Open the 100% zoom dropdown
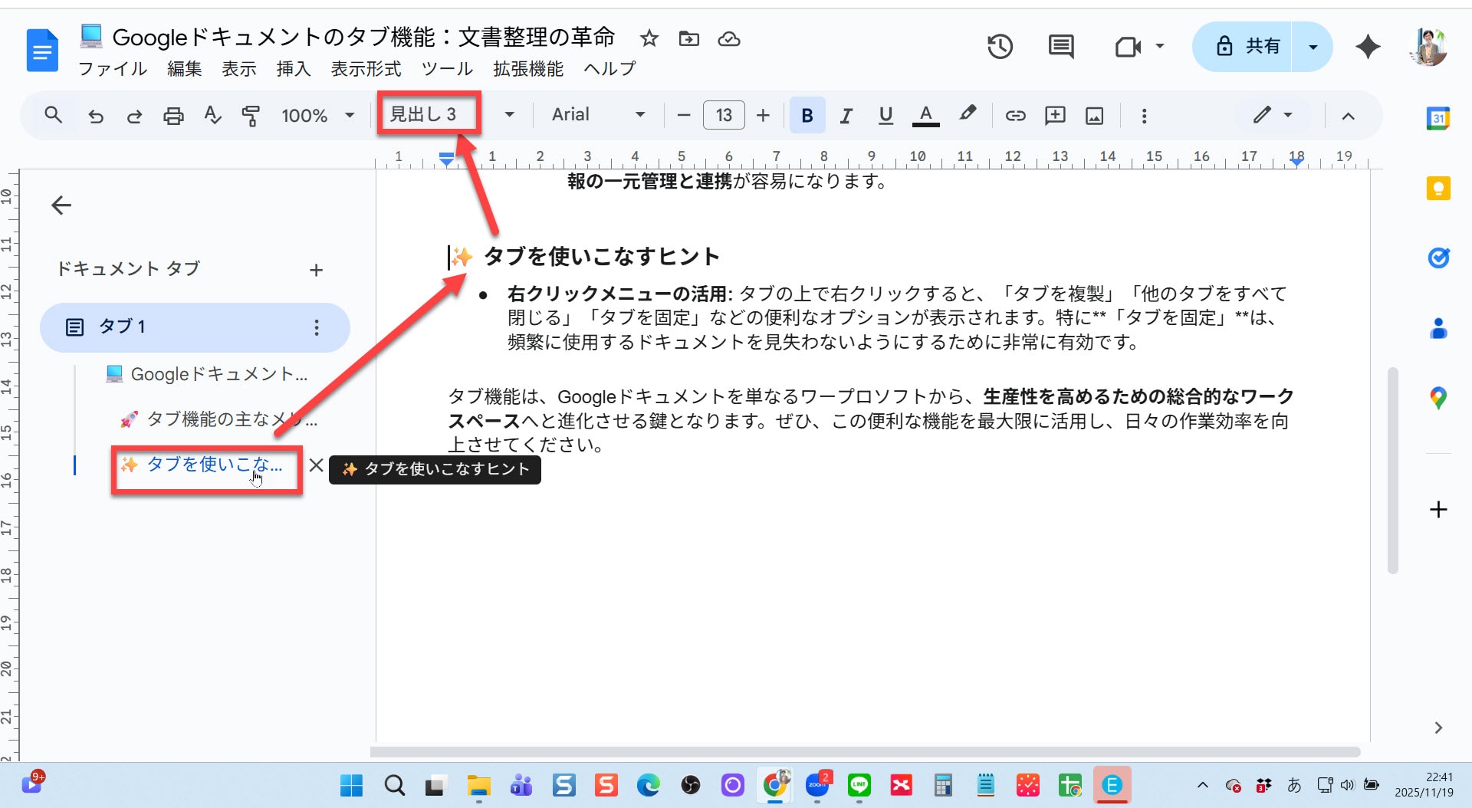The width and height of the screenshot is (1472, 808). pos(317,116)
